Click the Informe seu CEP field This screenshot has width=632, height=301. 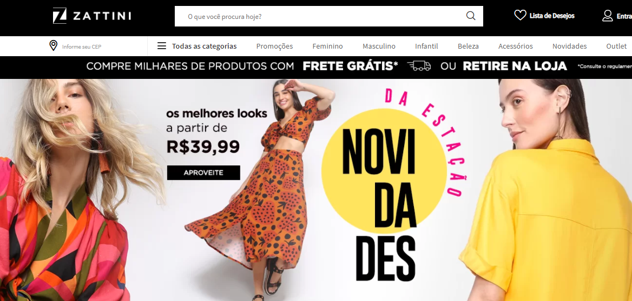click(x=82, y=46)
